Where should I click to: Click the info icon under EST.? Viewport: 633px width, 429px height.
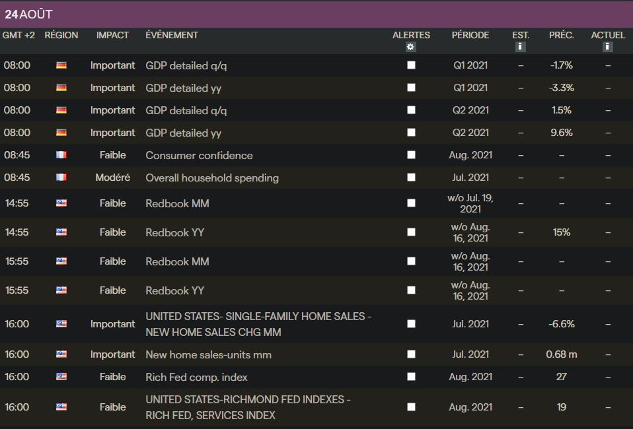(520, 47)
